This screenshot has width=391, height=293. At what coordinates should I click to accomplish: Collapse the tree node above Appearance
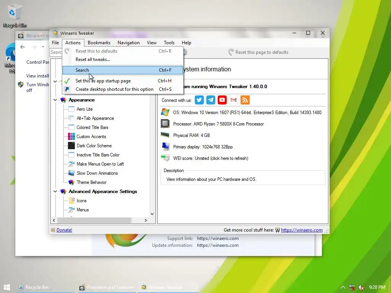click(x=55, y=81)
